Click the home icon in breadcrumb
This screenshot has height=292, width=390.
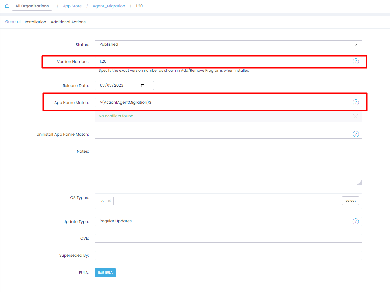7,6
